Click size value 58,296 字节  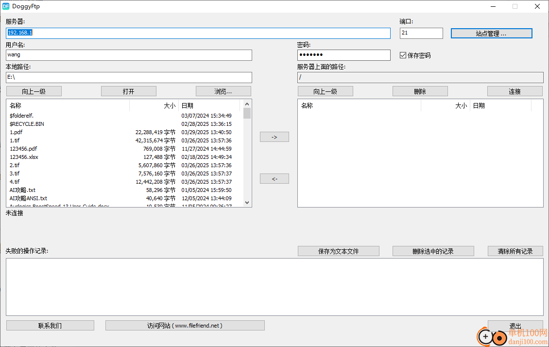[161, 190]
